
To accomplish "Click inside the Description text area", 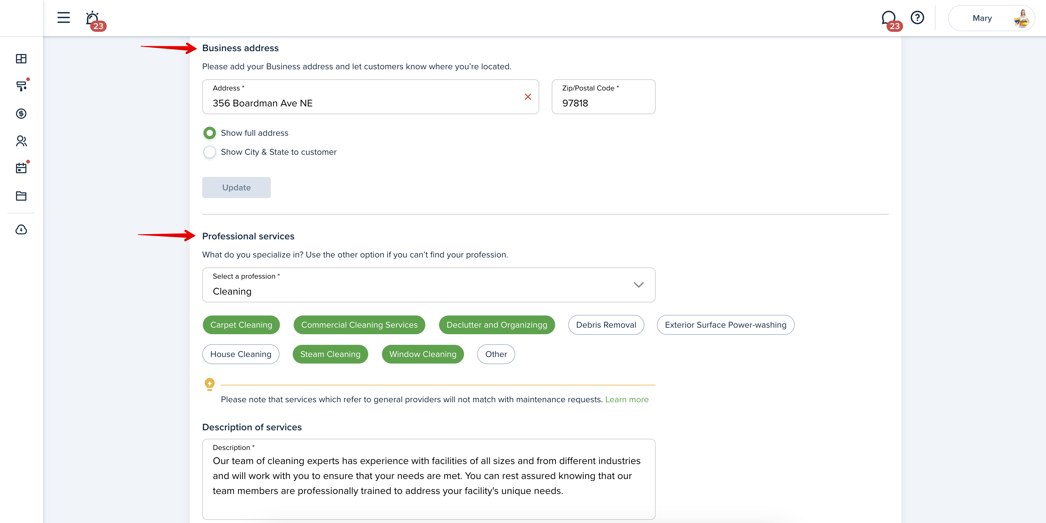I will [428, 479].
